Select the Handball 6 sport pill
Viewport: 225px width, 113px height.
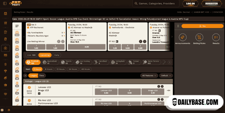click(101, 62)
